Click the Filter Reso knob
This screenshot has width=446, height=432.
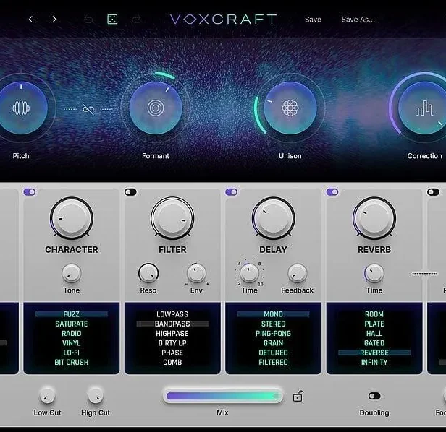148,273
